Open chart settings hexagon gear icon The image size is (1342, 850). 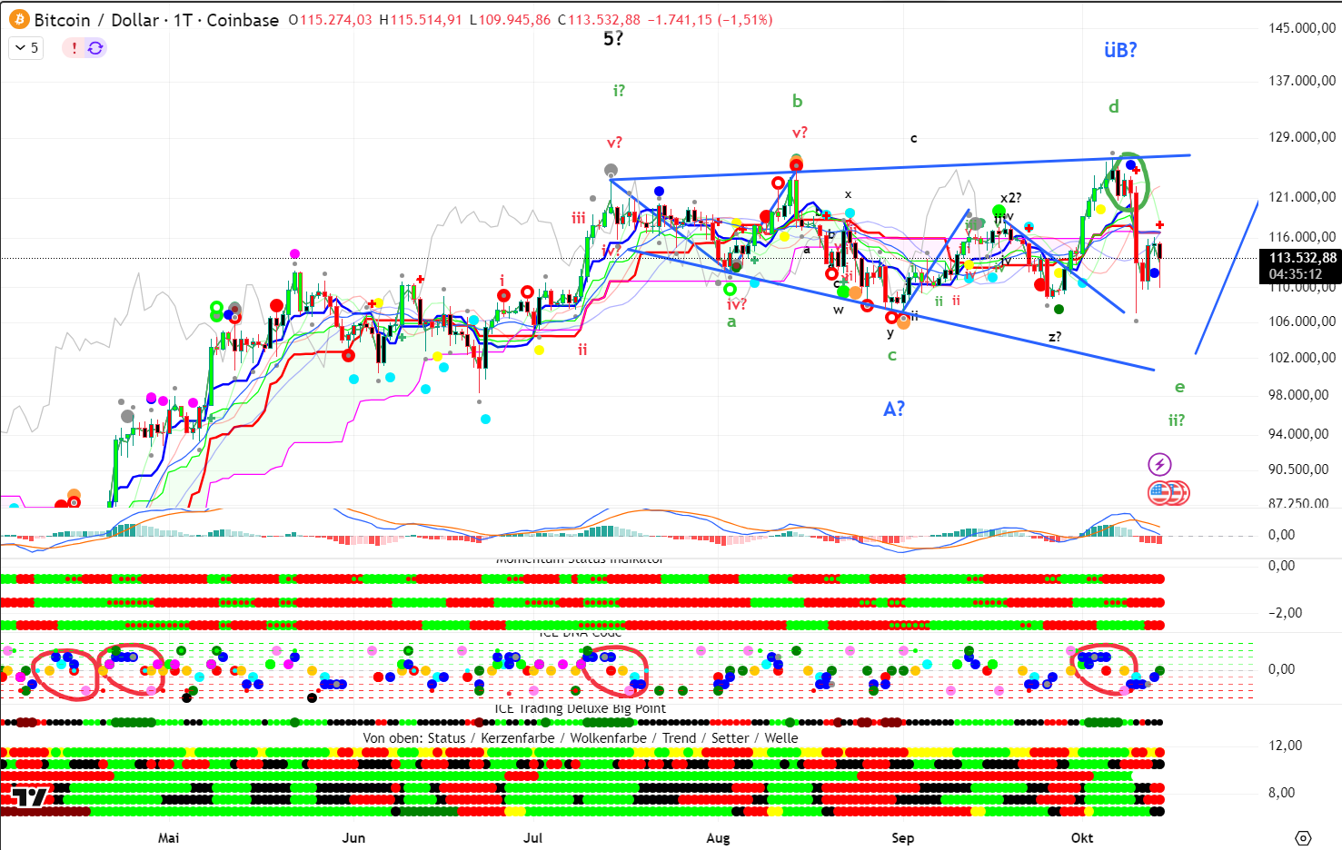coord(1303,837)
